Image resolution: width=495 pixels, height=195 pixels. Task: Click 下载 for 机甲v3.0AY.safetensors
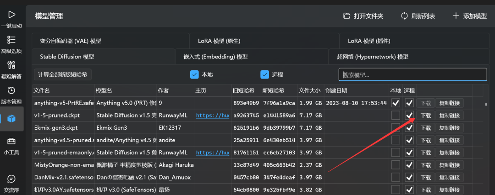tap(426, 190)
